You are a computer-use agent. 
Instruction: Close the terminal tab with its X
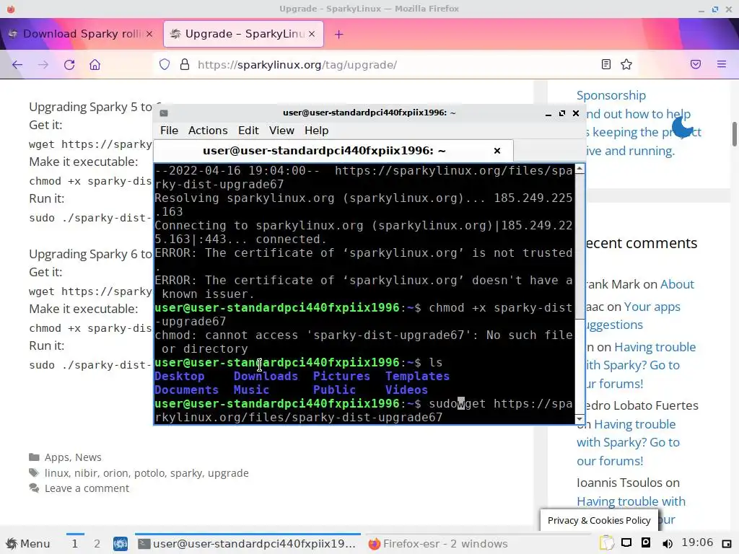(497, 151)
